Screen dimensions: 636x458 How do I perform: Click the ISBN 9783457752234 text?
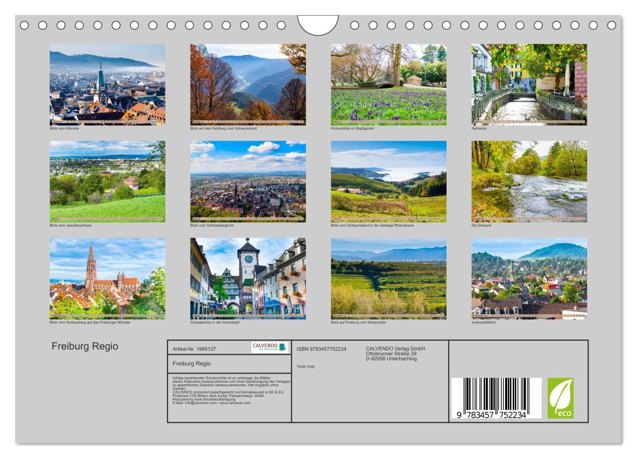(322, 349)
